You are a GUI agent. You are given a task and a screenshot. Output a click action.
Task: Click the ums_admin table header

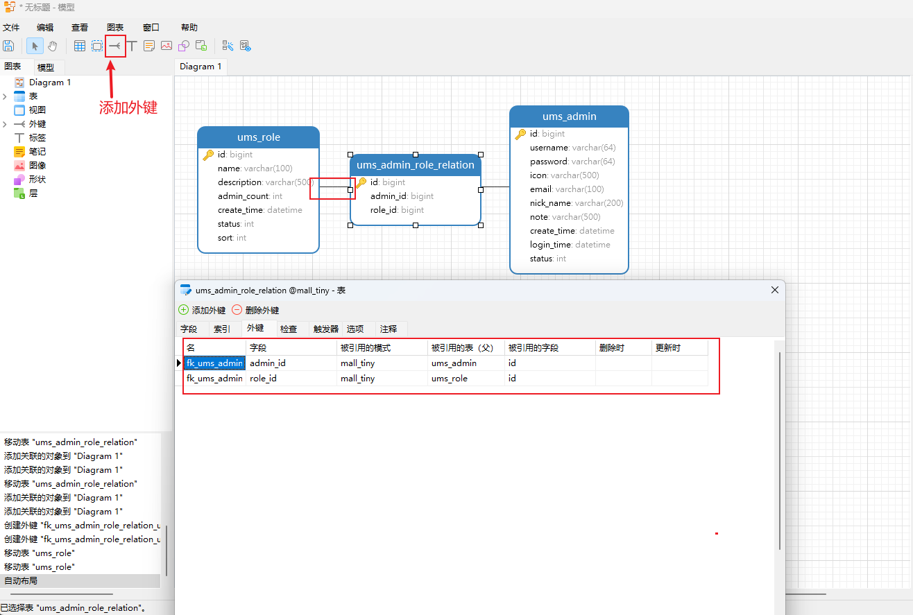point(569,116)
